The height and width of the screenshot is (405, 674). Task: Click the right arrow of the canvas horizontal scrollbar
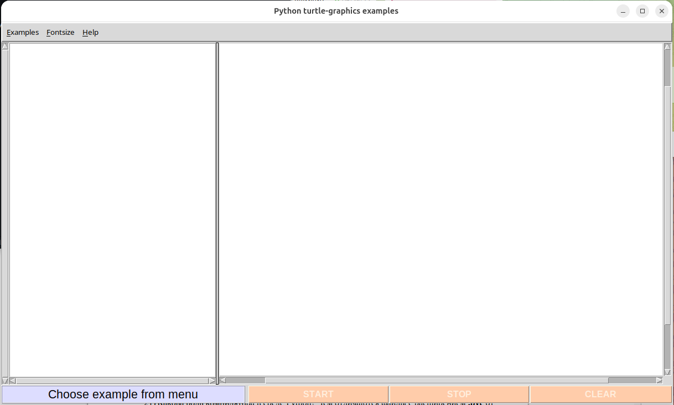(x=659, y=380)
